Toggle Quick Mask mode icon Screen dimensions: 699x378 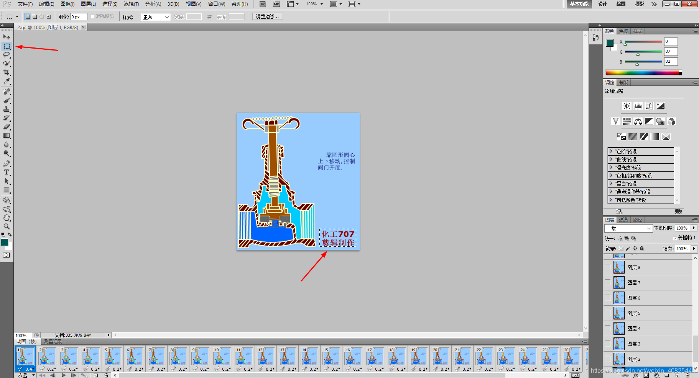(x=7, y=255)
